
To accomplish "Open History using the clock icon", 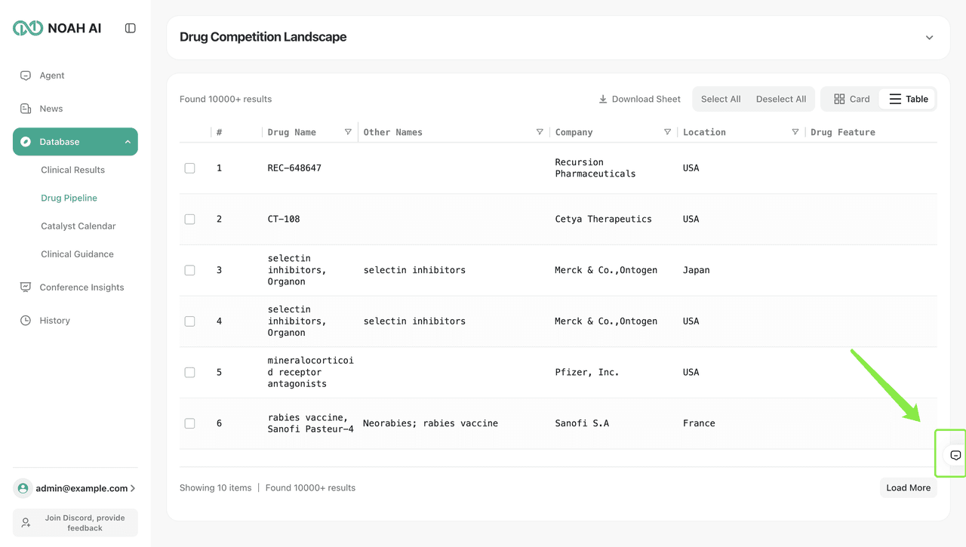I will (25, 320).
